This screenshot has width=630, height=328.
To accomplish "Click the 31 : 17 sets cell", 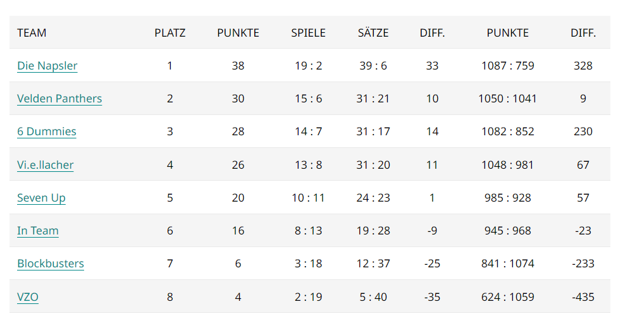I will [x=373, y=131].
